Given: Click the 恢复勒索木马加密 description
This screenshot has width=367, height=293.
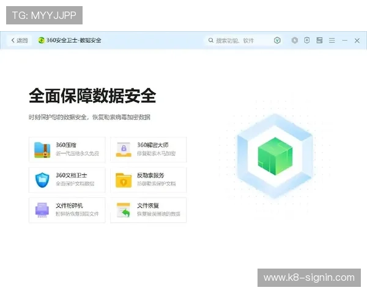Looking at the screenshot, I should [156, 153].
